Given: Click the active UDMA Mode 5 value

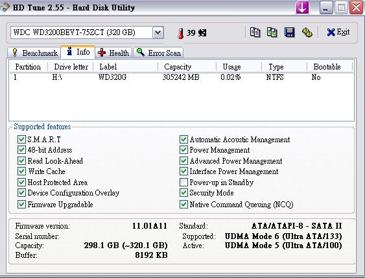Looking at the screenshot, I should (283, 246).
